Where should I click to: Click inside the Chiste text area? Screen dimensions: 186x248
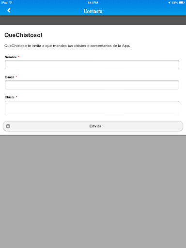click(92, 108)
